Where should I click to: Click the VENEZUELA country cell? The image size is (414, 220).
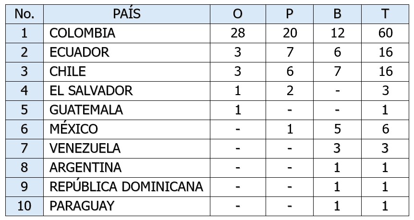point(85,148)
